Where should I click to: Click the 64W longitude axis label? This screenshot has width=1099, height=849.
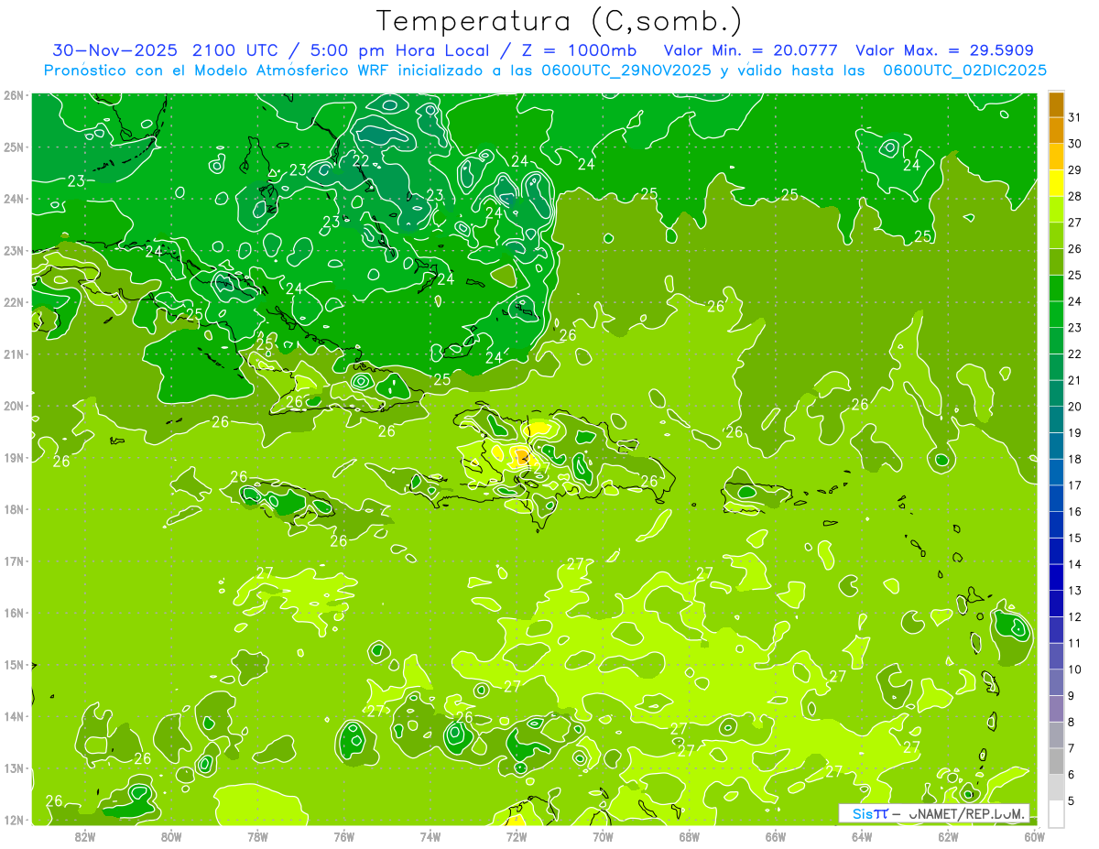tap(862, 835)
